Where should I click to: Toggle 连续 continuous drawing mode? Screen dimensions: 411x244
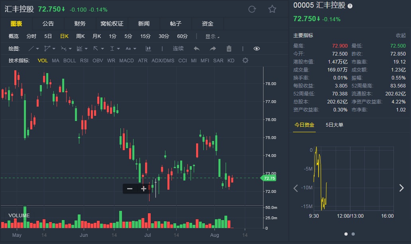tap(178, 49)
